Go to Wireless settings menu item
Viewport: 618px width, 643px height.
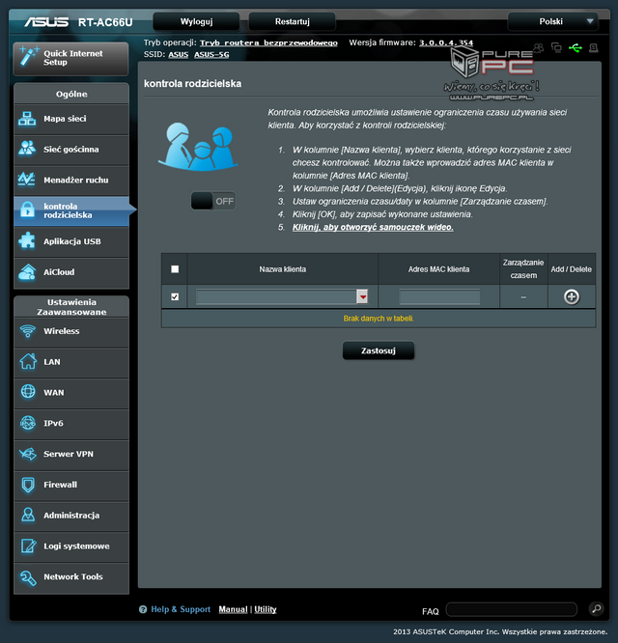coord(71,331)
